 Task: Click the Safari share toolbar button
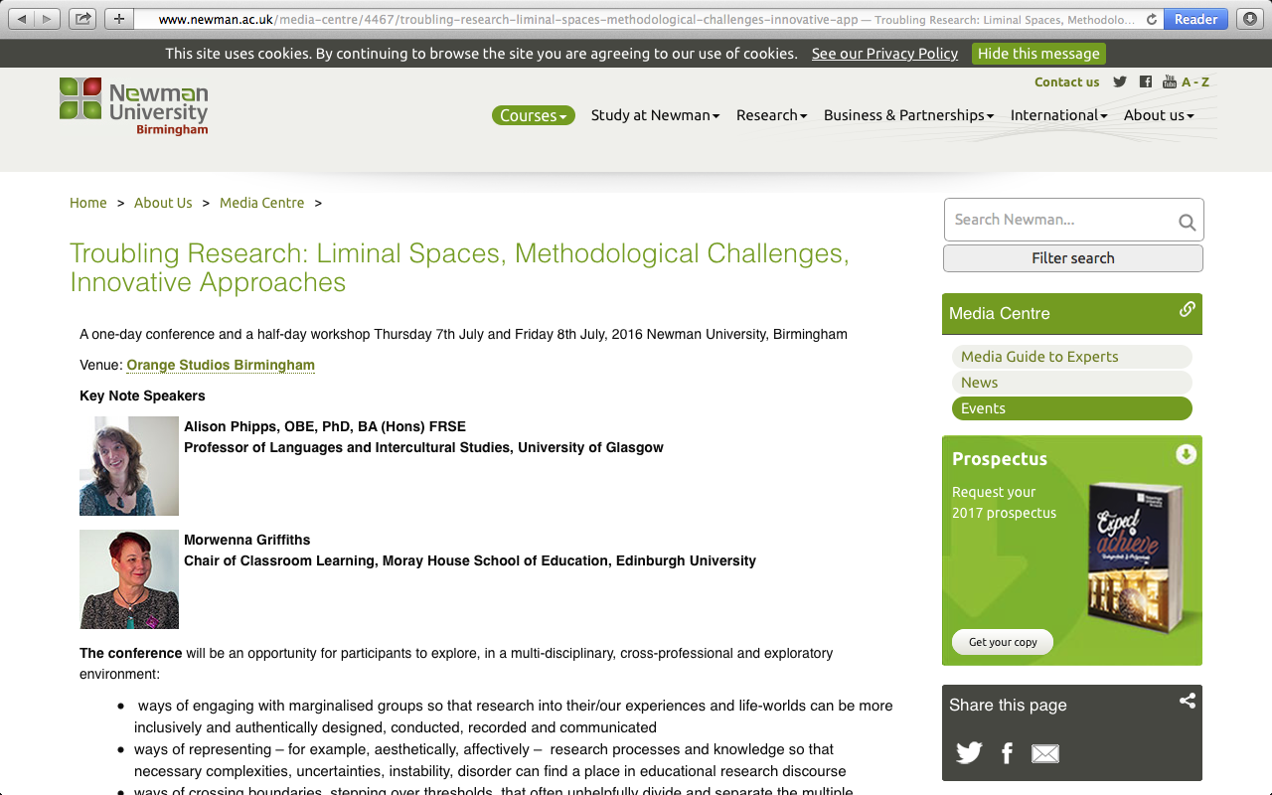(82, 19)
